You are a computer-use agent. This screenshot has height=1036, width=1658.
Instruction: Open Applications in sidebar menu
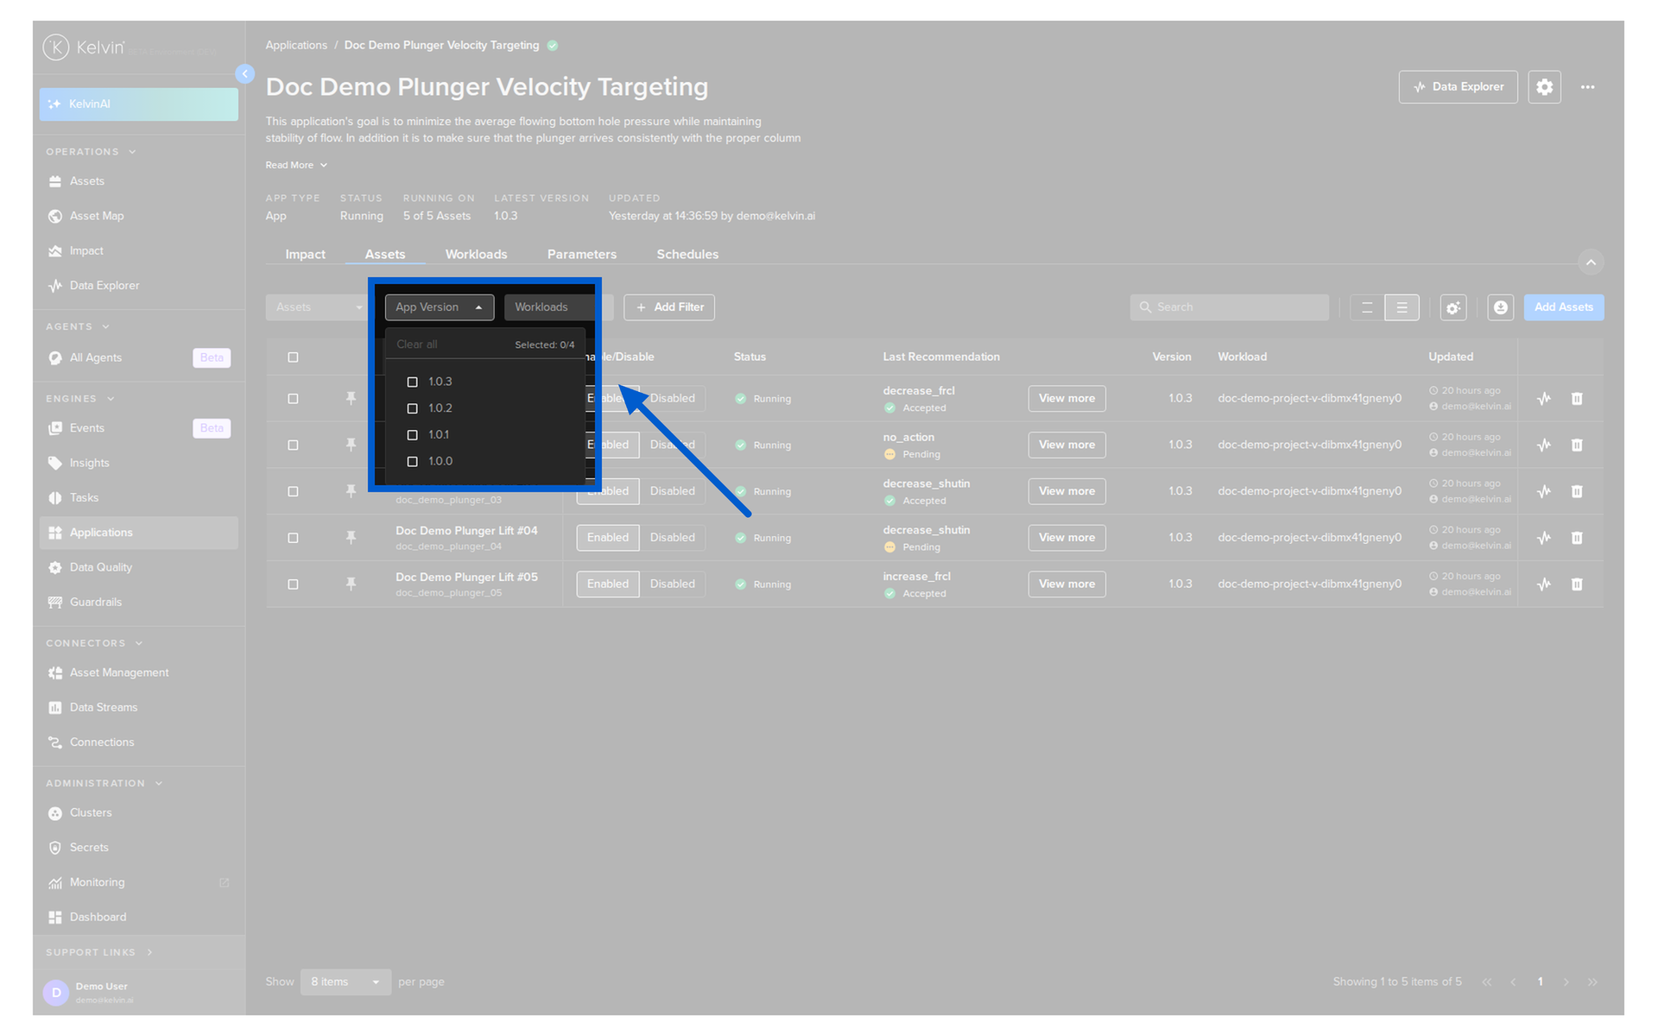point(139,533)
